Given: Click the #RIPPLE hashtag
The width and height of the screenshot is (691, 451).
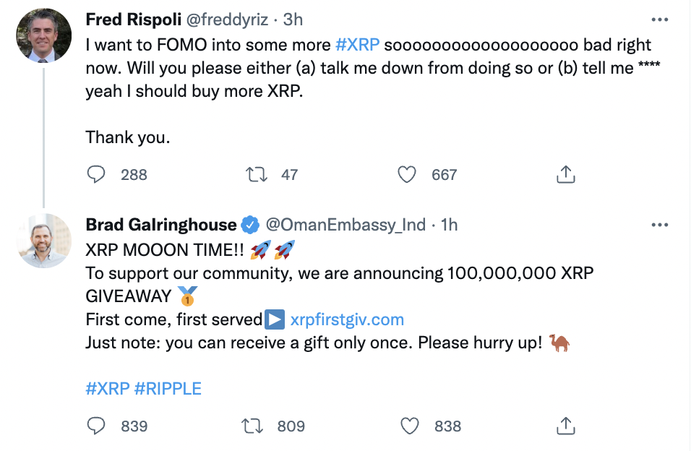Looking at the screenshot, I should click(168, 388).
